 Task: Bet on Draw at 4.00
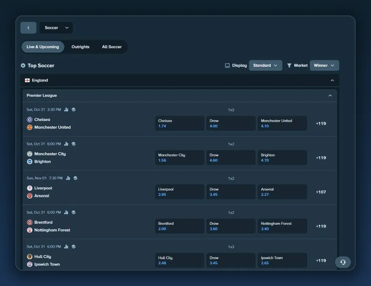pyautogui.click(x=231, y=123)
